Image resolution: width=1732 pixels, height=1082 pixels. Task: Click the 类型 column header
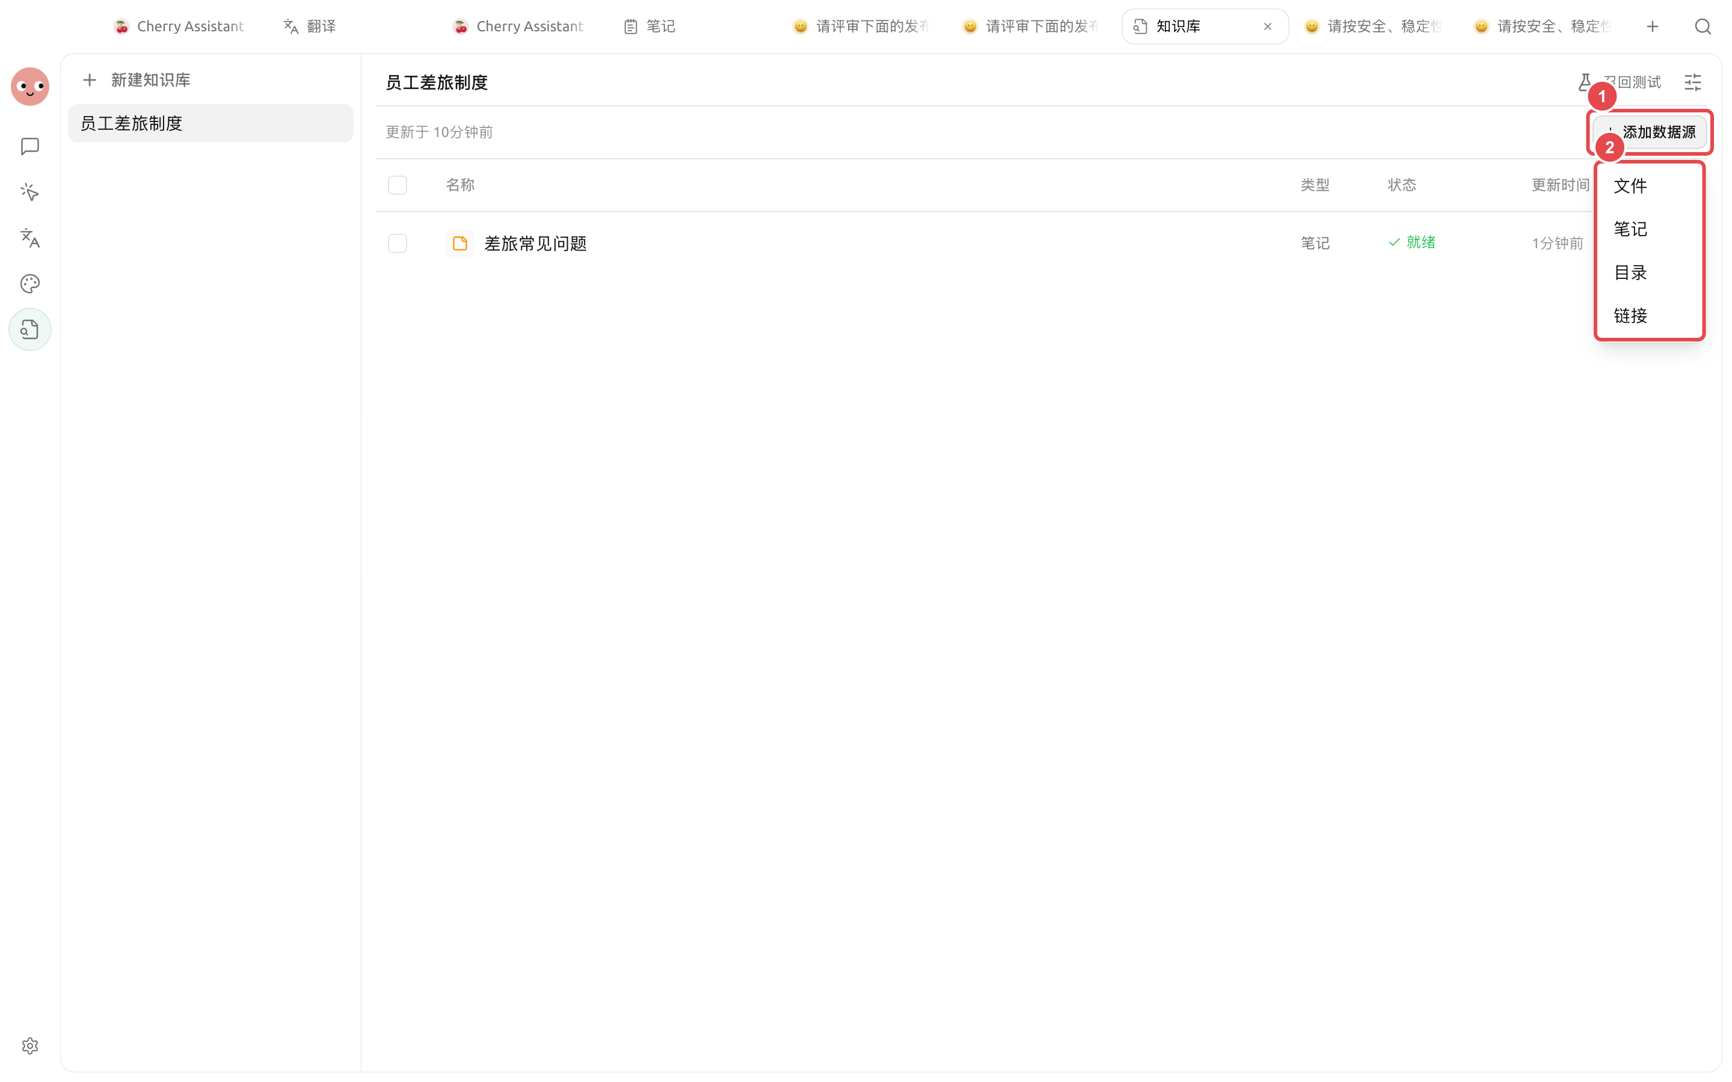click(x=1315, y=185)
